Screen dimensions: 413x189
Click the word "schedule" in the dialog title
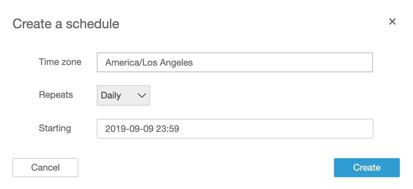tap(92, 24)
